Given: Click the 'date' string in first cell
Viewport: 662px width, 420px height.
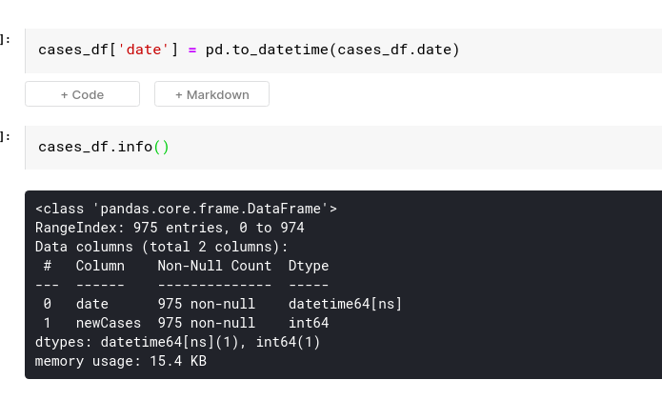Looking at the screenshot, I should (x=144, y=50).
